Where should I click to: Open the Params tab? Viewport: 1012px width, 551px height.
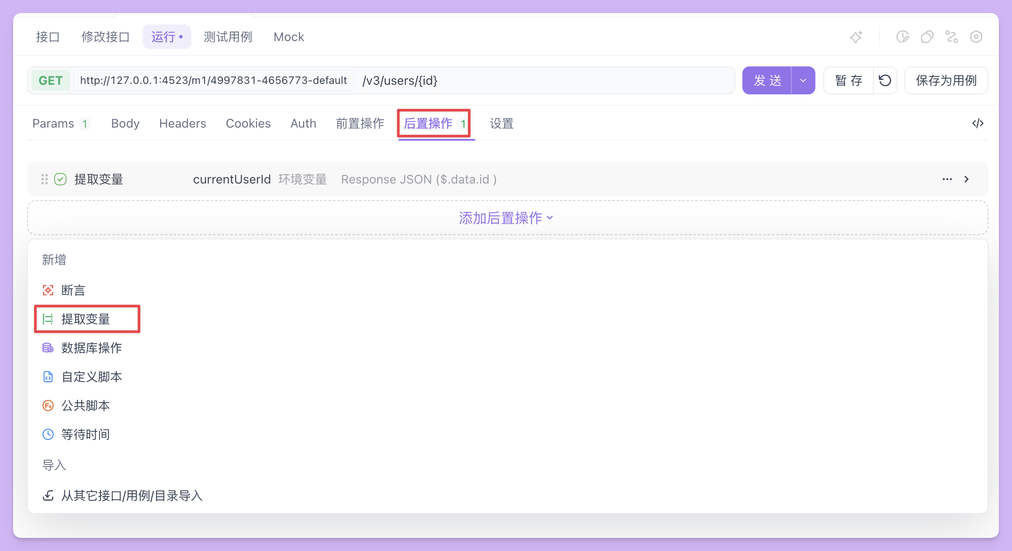click(x=61, y=124)
